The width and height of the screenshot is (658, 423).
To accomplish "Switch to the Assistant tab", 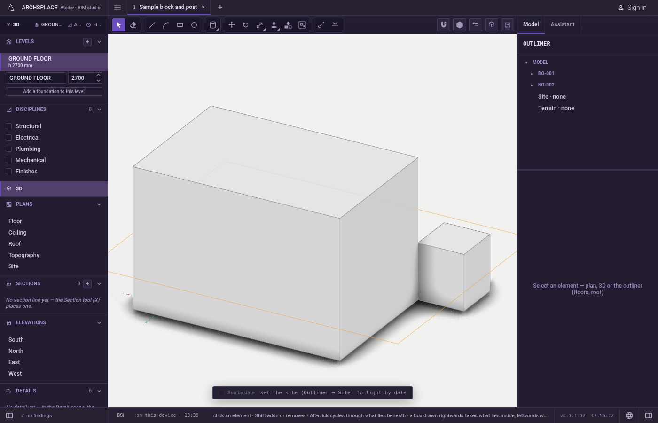I will pyautogui.click(x=563, y=24).
